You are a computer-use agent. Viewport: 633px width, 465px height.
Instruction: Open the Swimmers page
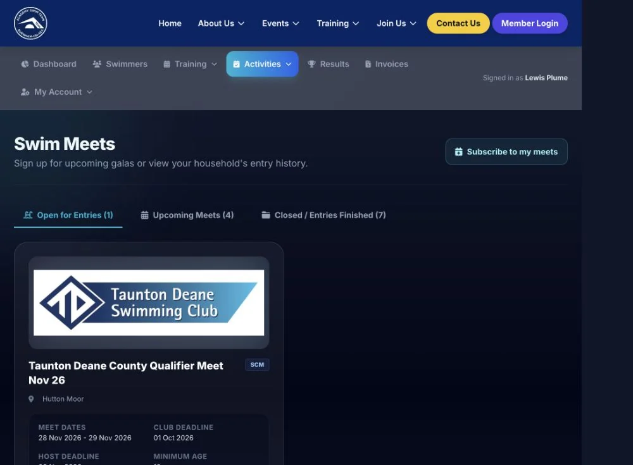(120, 64)
